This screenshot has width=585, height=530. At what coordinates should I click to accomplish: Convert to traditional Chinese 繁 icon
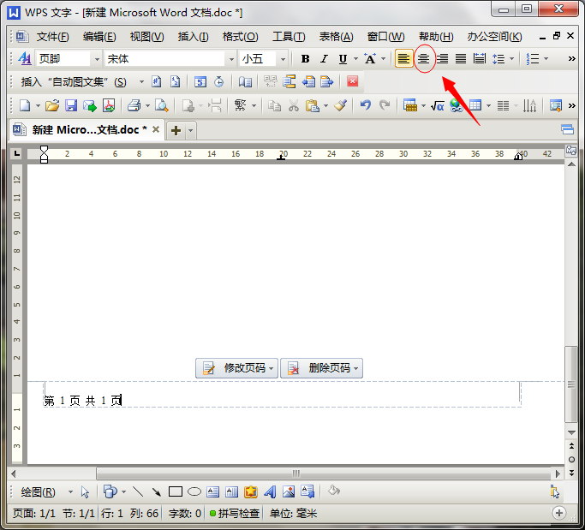[241, 106]
